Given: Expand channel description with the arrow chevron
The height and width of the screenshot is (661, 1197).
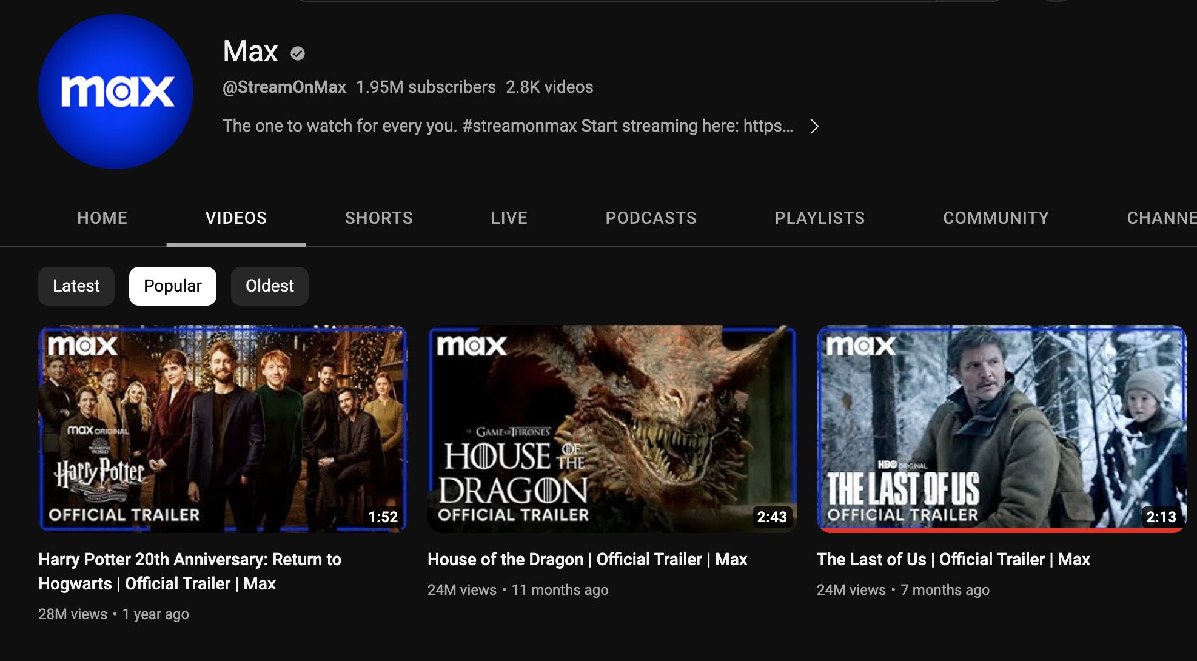Looking at the screenshot, I should (x=814, y=126).
